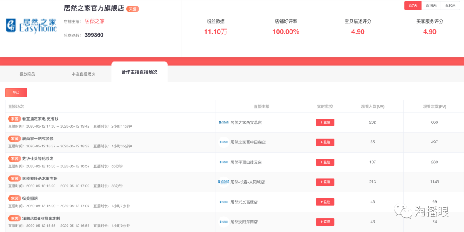Click avatar icon of 居然兴义富康店

pyautogui.click(x=223, y=202)
